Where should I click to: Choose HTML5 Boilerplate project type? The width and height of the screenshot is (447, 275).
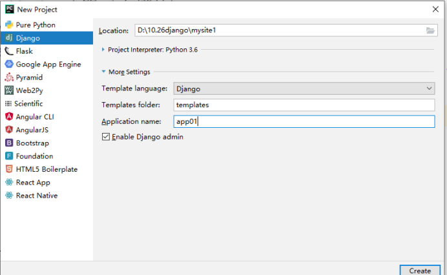tap(47, 169)
